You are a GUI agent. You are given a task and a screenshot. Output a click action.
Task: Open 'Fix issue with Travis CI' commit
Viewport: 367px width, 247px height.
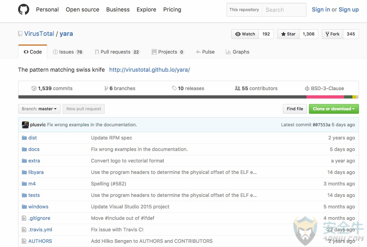117,230
